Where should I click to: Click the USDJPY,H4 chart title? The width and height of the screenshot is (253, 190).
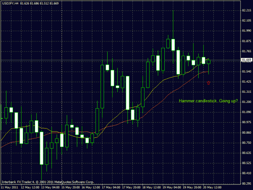point(10,3)
